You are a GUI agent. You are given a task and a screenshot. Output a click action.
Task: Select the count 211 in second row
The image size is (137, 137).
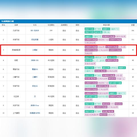click(133, 39)
